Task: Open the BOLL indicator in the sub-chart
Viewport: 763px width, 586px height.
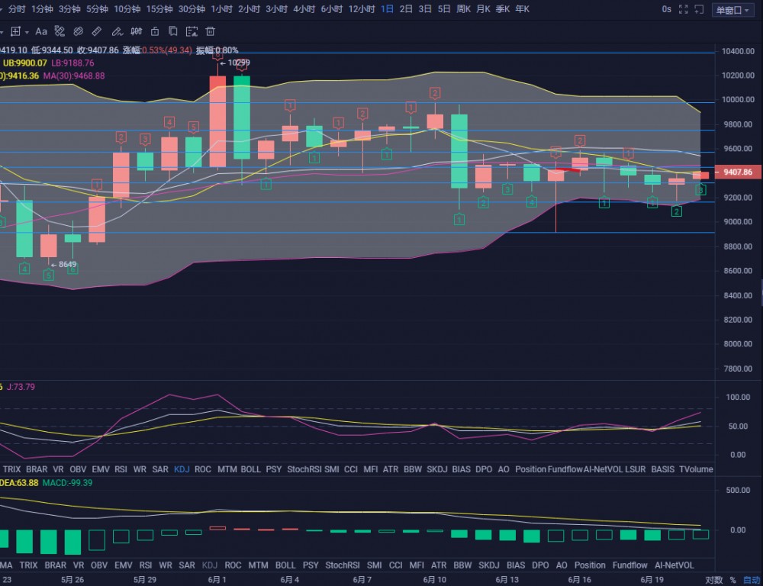Action: [250, 469]
